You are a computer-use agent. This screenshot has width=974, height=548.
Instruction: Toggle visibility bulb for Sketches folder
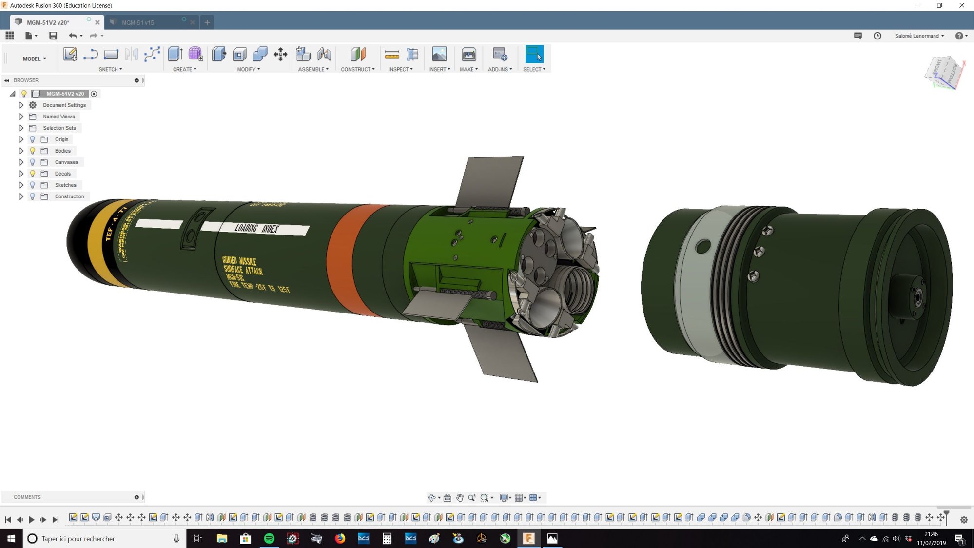point(33,185)
